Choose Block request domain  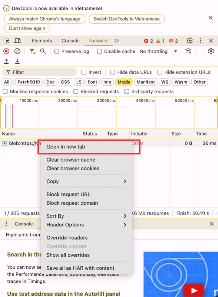pos(87,203)
